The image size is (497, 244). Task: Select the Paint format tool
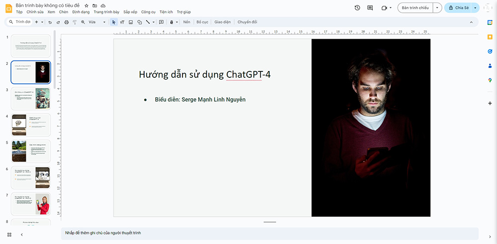(75, 22)
